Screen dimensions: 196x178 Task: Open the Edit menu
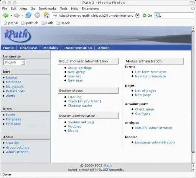[x=13, y=9]
